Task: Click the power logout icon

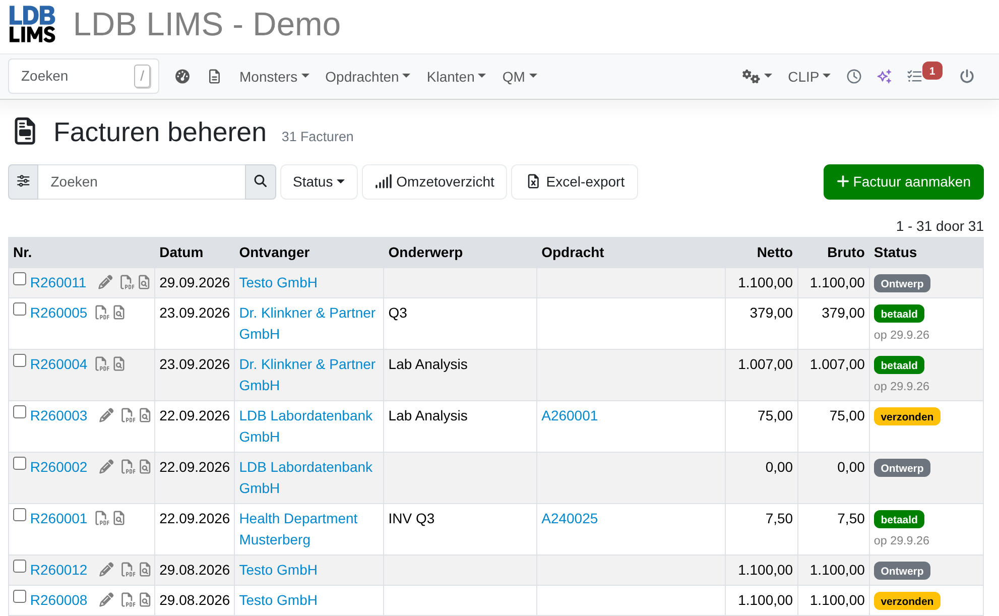Action: pos(967,77)
